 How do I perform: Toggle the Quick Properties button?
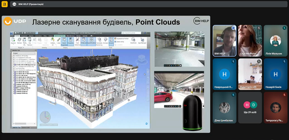(x=64, y=41)
